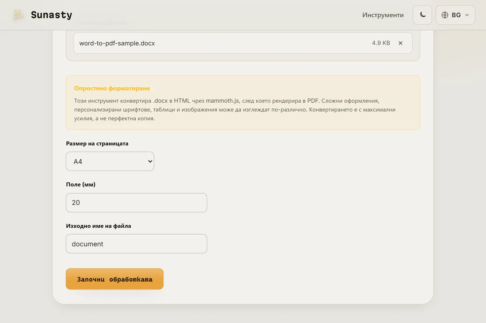
Task: Click the 4.9 KB file size text
Action: 381,43
